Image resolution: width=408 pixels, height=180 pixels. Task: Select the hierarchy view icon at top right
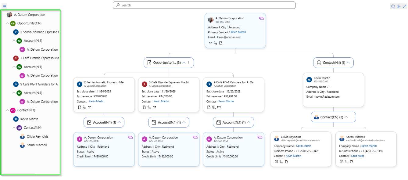pyautogui.click(x=399, y=6)
